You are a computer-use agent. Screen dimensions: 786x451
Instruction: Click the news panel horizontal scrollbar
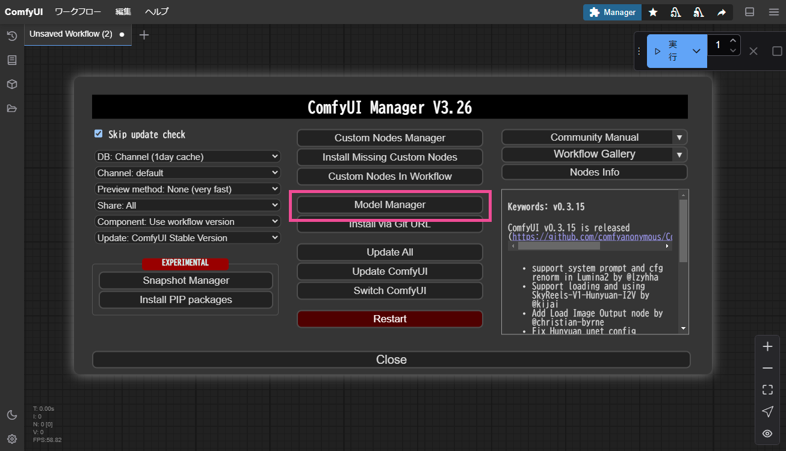560,246
